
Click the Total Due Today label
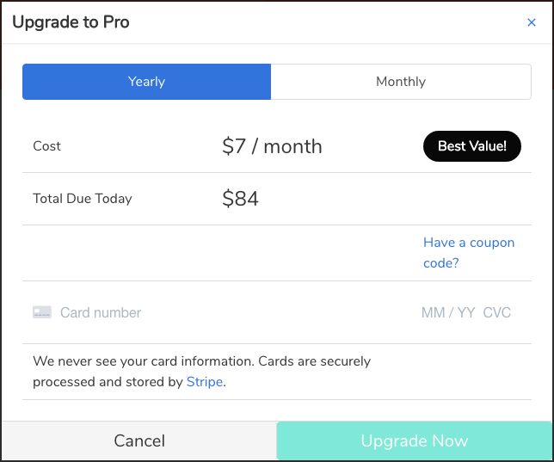click(x=83, y=199)
